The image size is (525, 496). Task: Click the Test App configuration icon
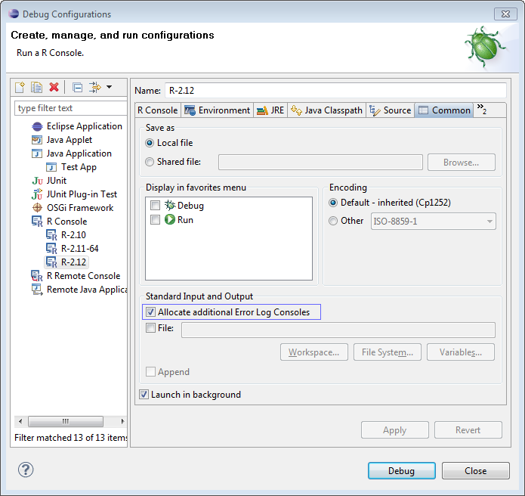click(x=51, y=167)
